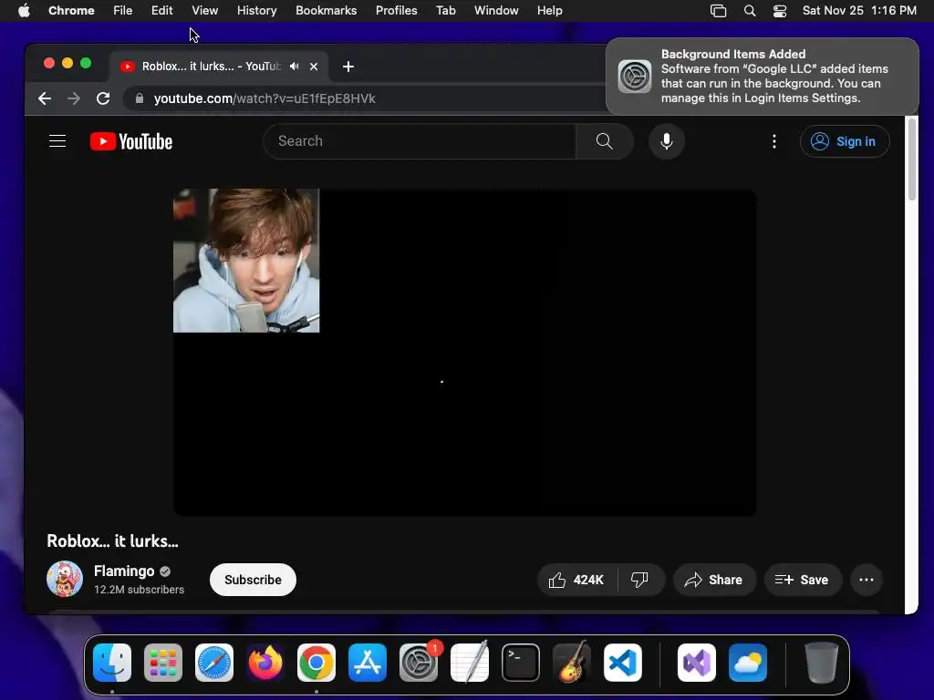Go forward with Chrome's forward arrow
Image resolution: width=934 pixels, height=700 pixels.
(74, 98)
